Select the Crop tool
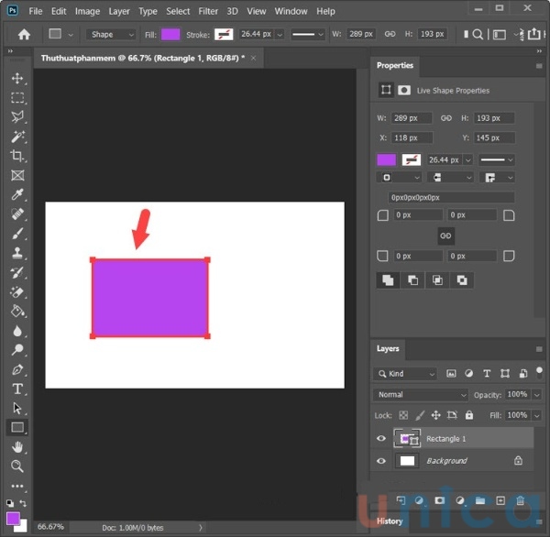This screenshot has width=550, height=537. 16,156
